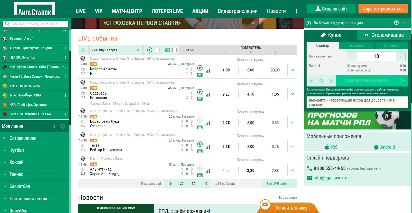Expand markets for Борац Баня Лука match
This screenshot has width=412, height=213.
[292, 122]
